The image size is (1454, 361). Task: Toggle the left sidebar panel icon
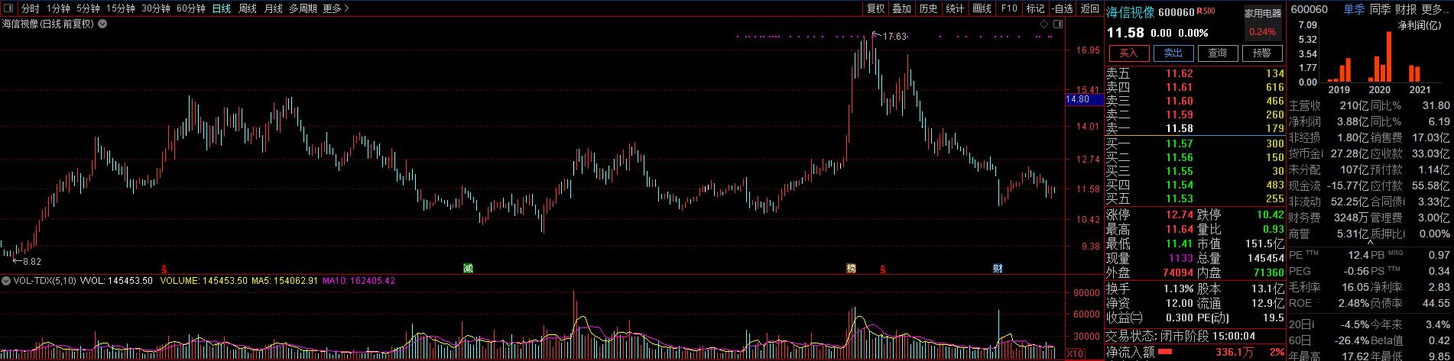tap(7, 8)
